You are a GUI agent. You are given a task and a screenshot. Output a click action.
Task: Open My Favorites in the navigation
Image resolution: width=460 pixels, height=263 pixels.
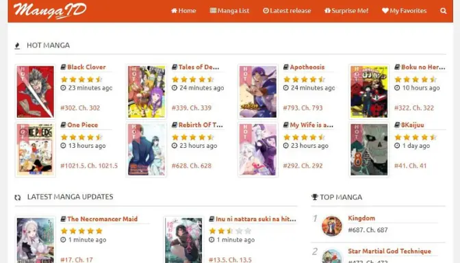405,11
